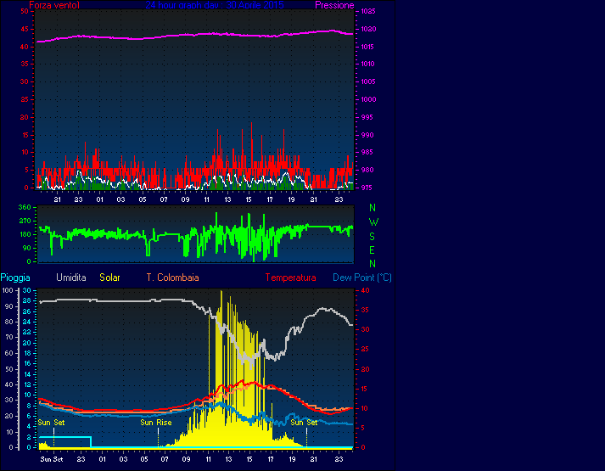The height and width of the screenshot is (471, 605).
Task: Click the Sun Rise dotted marker line
Action: (x=158, y=437)
